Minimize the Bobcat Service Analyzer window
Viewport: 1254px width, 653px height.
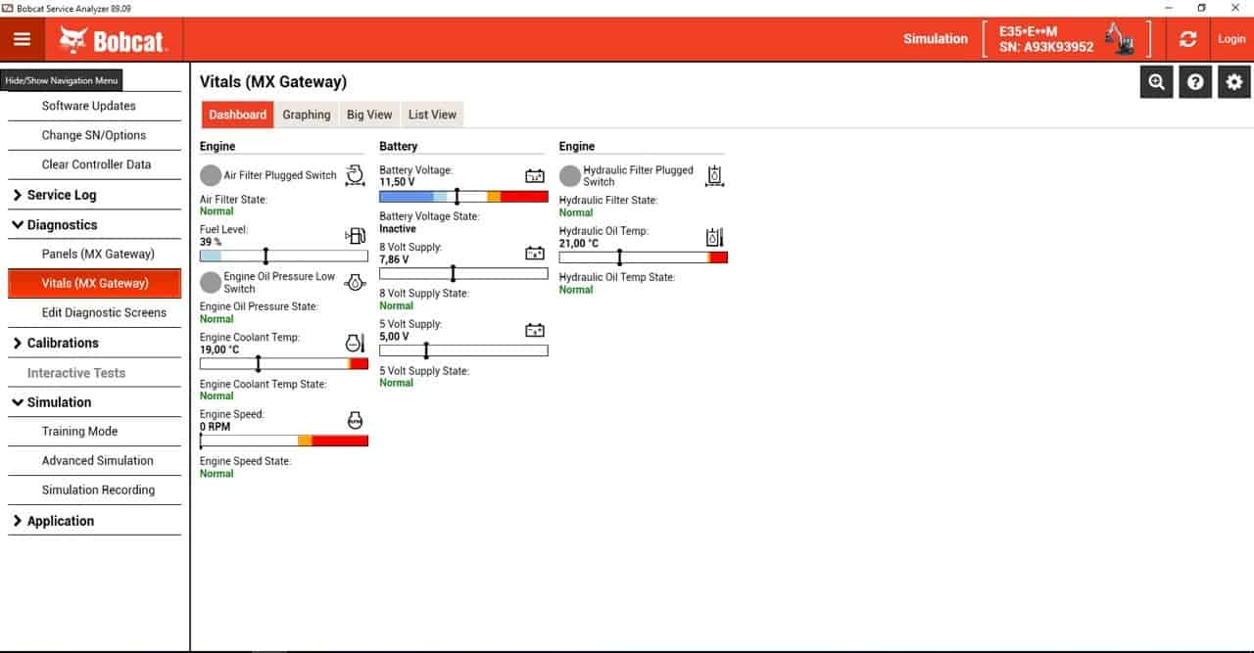tap(1168, 8)
